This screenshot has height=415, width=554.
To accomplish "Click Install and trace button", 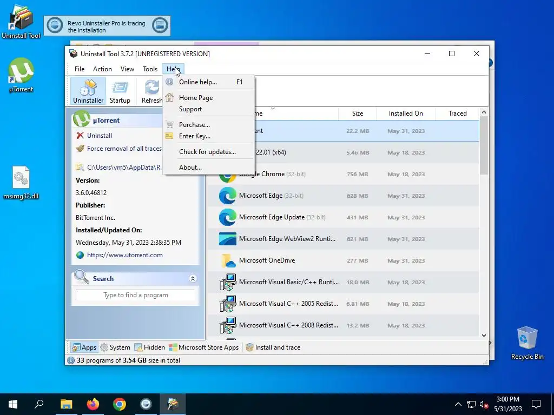I will click(273, 347).
